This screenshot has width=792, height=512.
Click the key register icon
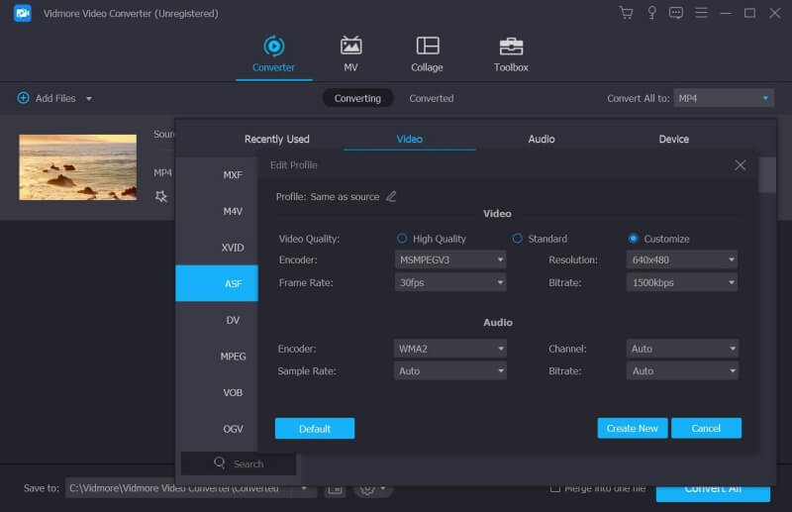651,13
